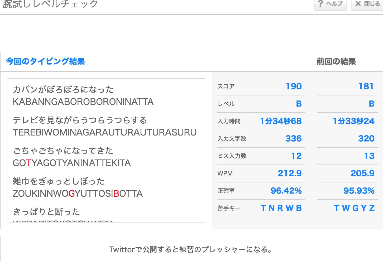The width and height of the screenshot is (383, 261).
Task: Click the 入力文字数 value 336
Action: tap(293, 138)
